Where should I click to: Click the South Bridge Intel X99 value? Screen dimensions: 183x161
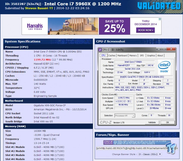coord(43,122)
